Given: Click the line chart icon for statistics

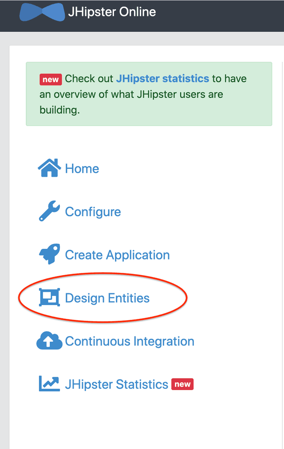Looking at the screenshot, I should [x=49, y=384].
